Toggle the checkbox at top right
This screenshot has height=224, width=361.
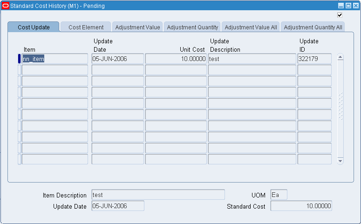pos(340,15)
